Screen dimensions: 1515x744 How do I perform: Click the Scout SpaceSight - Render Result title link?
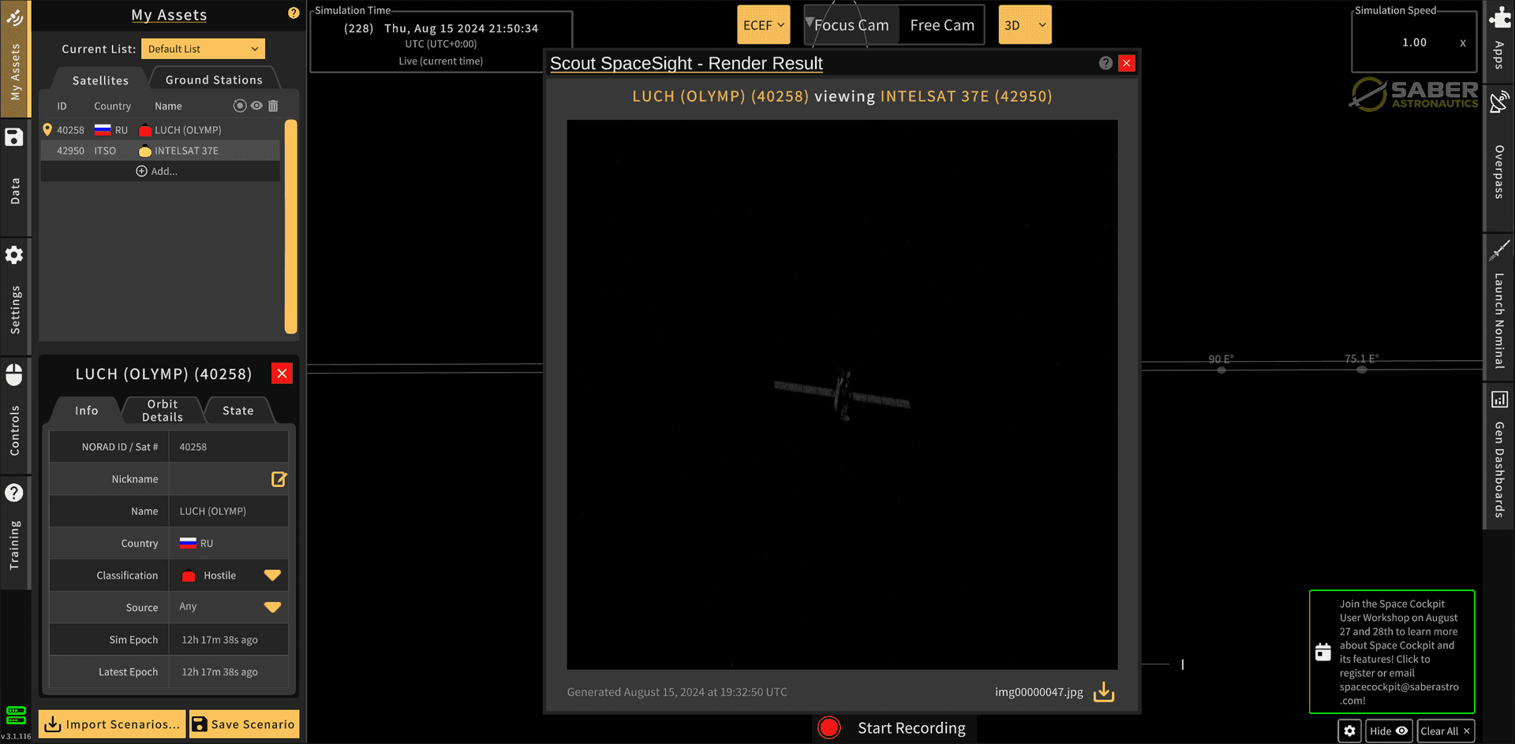686,63
